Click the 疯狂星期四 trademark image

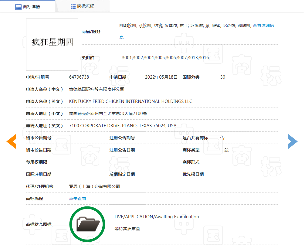pyautogui.click(x=52, y=45)
